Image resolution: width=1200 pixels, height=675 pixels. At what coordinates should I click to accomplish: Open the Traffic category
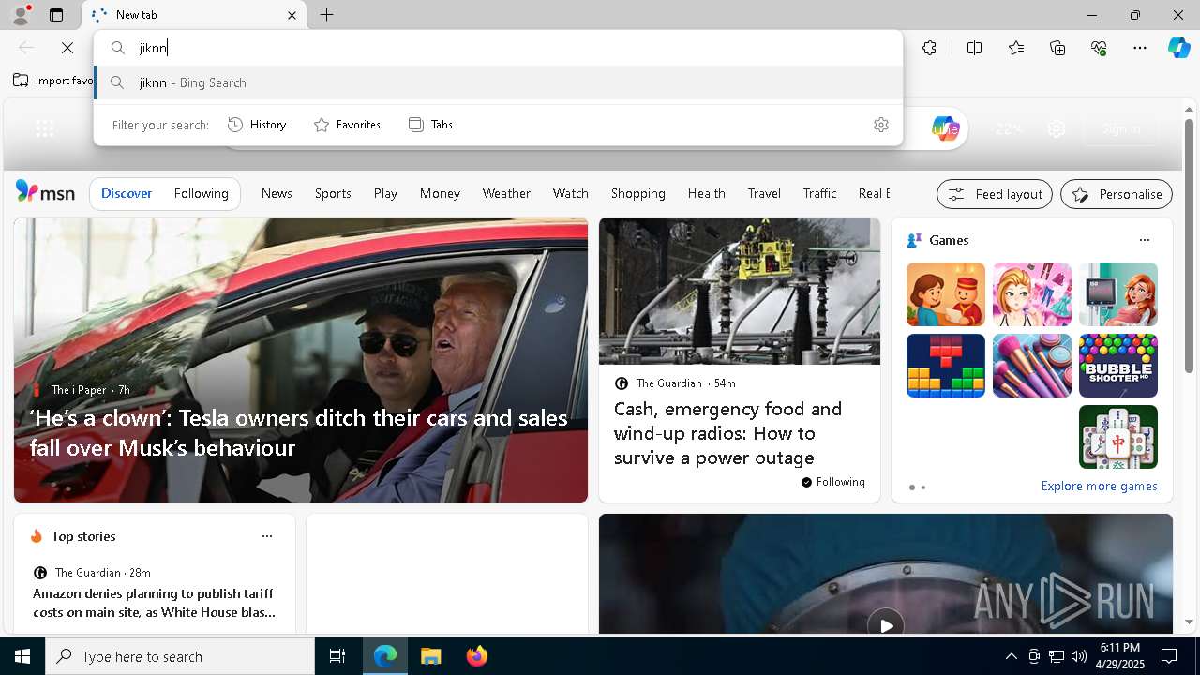point(819,193)
